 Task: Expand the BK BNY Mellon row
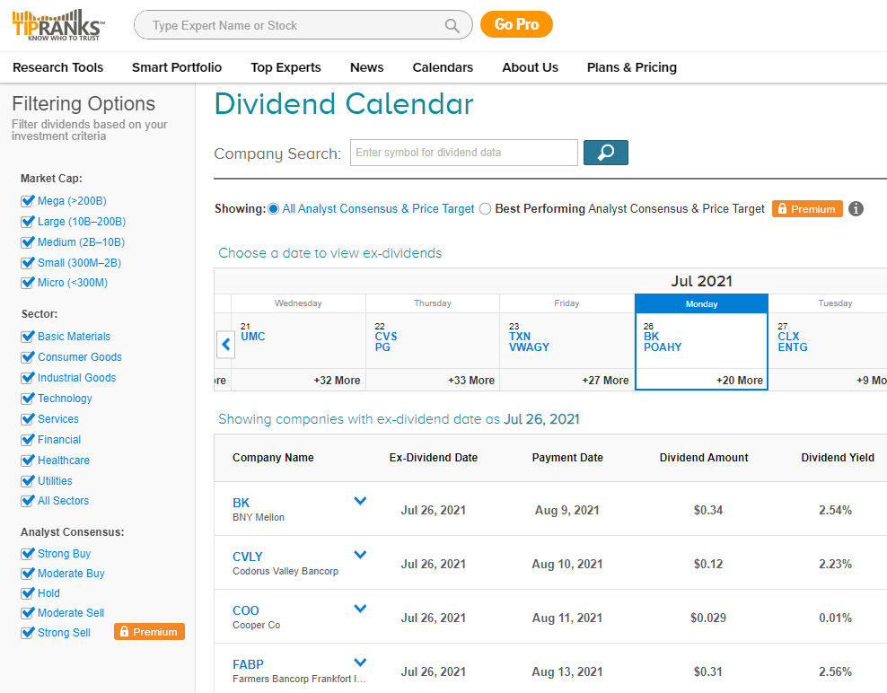point(360,501)
